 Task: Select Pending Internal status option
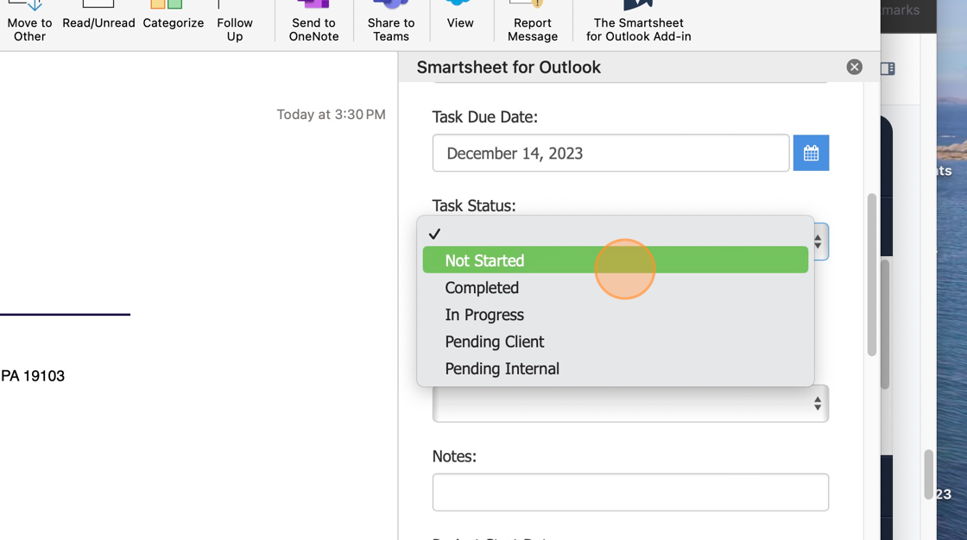[616, 368]
